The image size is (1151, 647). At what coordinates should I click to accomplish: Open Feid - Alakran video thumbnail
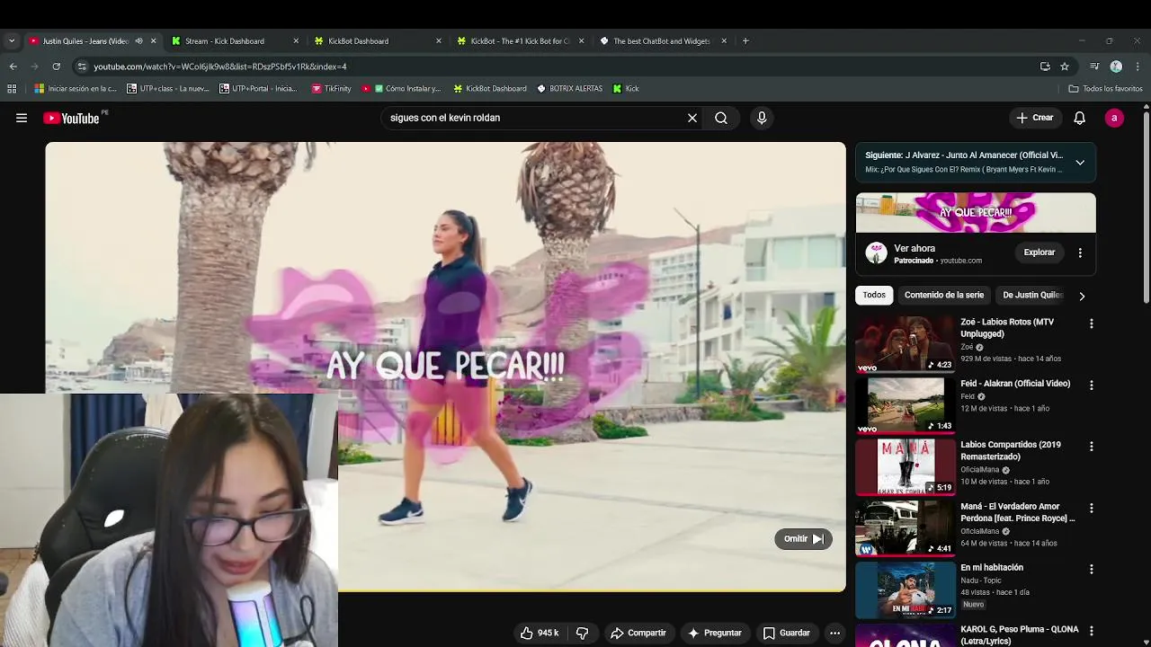coord(905,405)
